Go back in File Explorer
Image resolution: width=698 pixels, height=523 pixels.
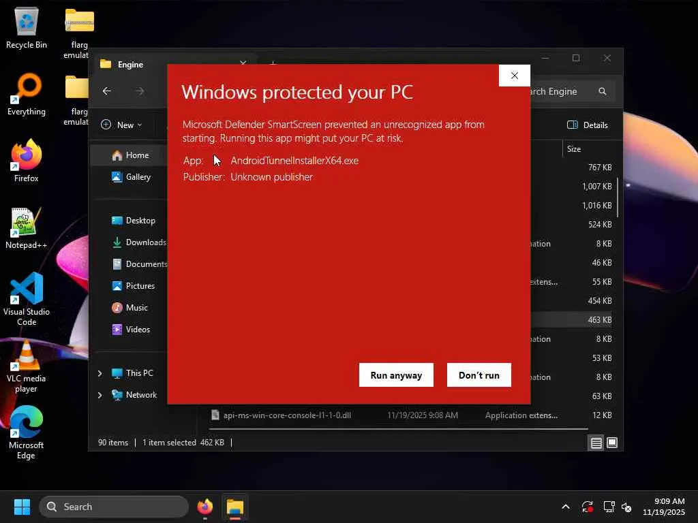107,91
